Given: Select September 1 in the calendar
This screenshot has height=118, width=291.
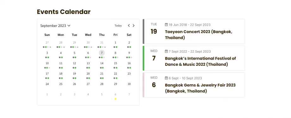Looking at the screenshot, I should (x=115, y=43).
